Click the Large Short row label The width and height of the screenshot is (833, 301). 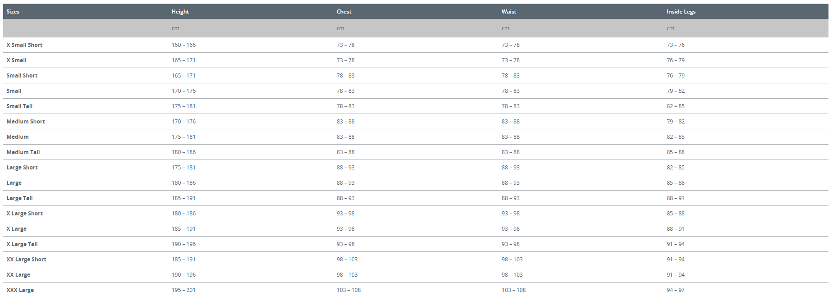pos(22,168)
